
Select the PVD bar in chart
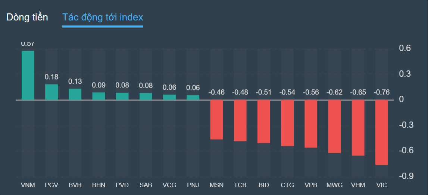(122, 96)
